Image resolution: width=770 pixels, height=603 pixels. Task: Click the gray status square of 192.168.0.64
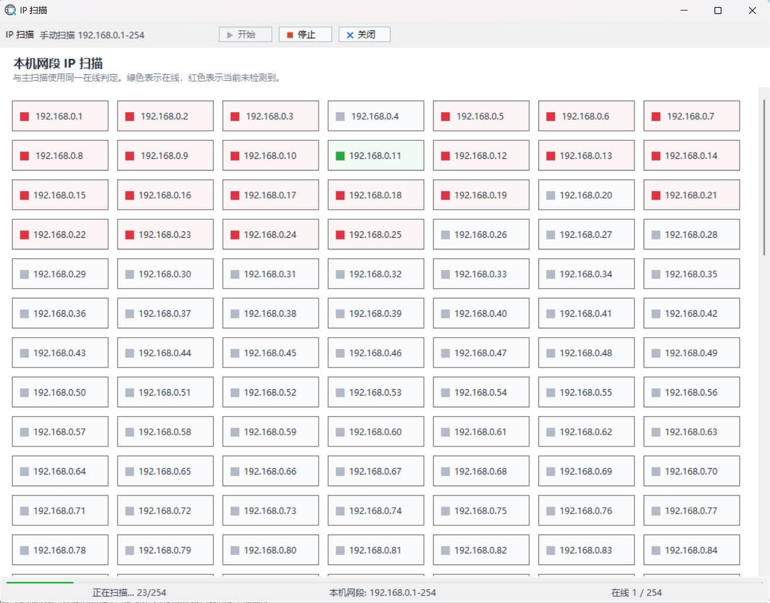[25, 472]
